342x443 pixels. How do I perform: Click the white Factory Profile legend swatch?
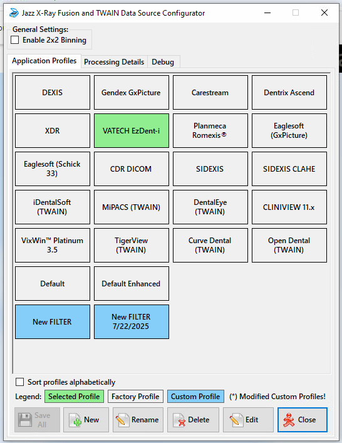pyautogui.click(x=135, y=397)
